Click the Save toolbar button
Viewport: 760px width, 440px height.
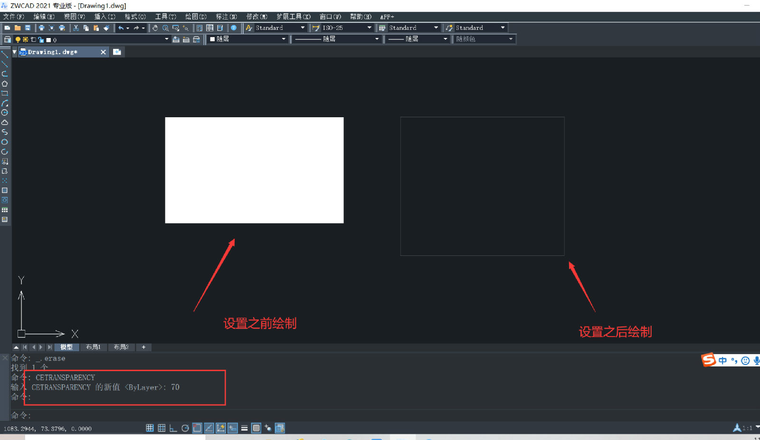click(x=28, y=28)
